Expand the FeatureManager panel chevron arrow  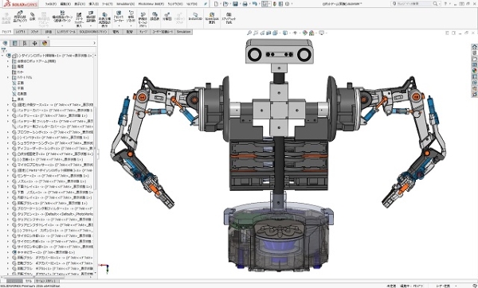[94, 43]
